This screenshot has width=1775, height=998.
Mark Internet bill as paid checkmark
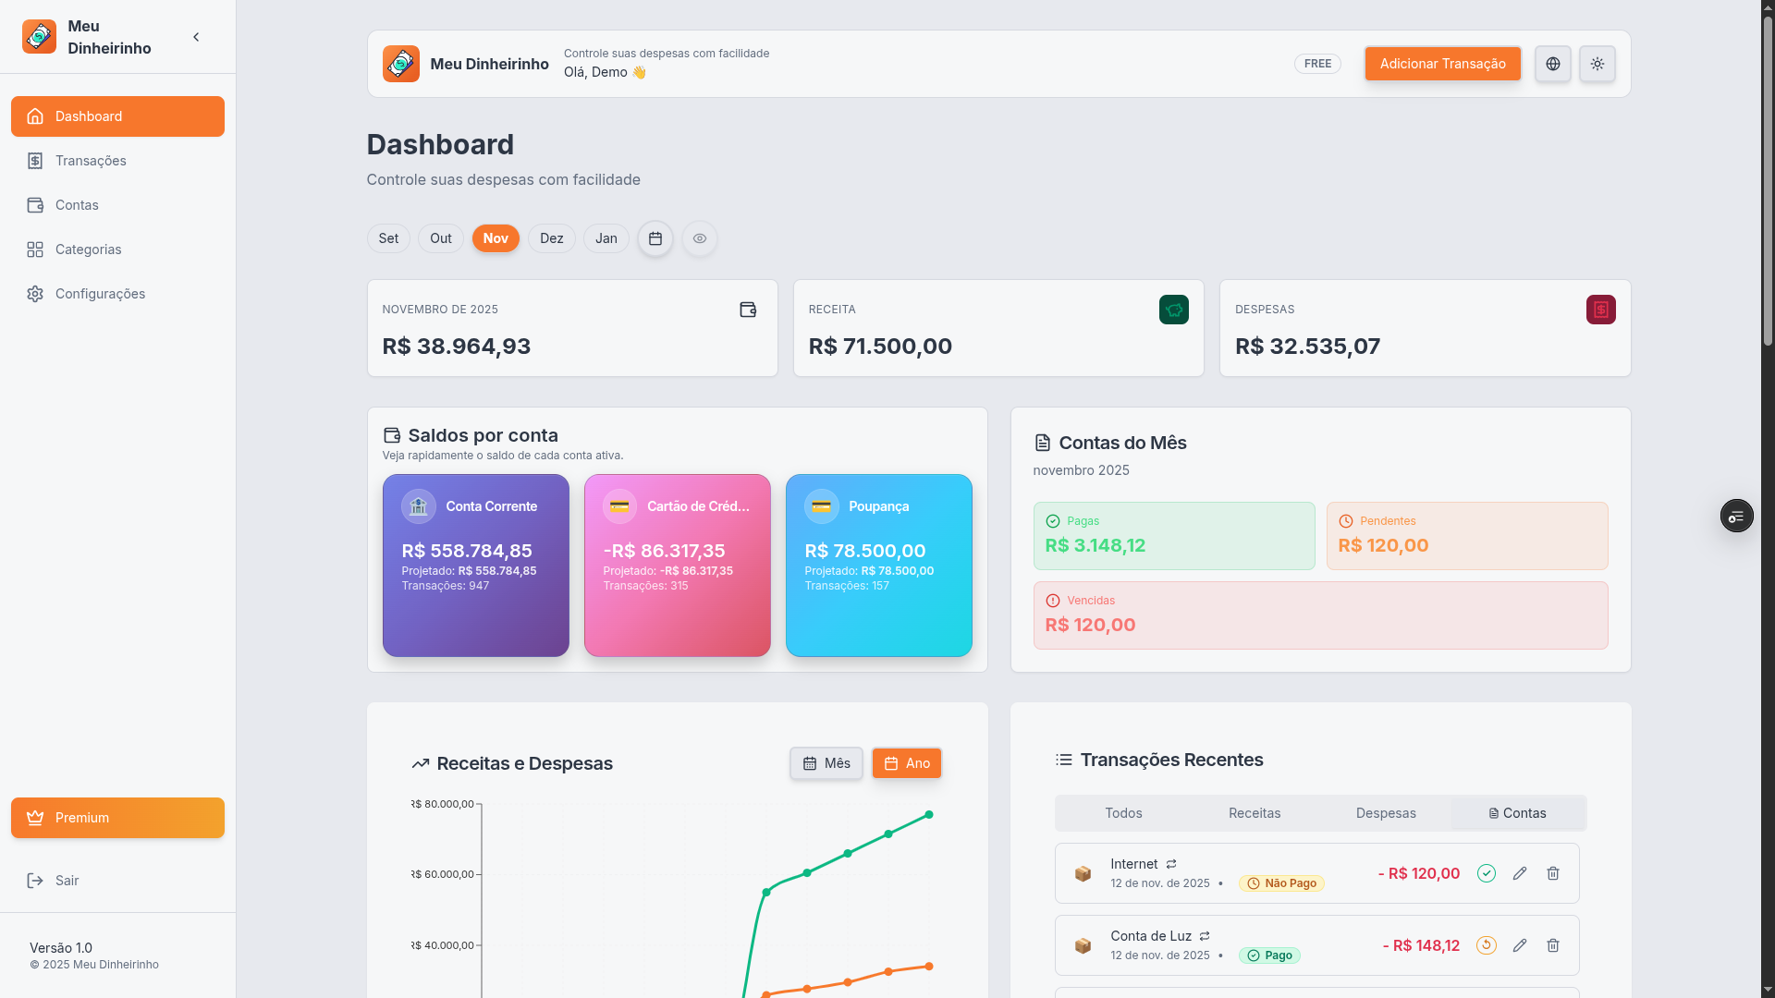pos(1486,873)
